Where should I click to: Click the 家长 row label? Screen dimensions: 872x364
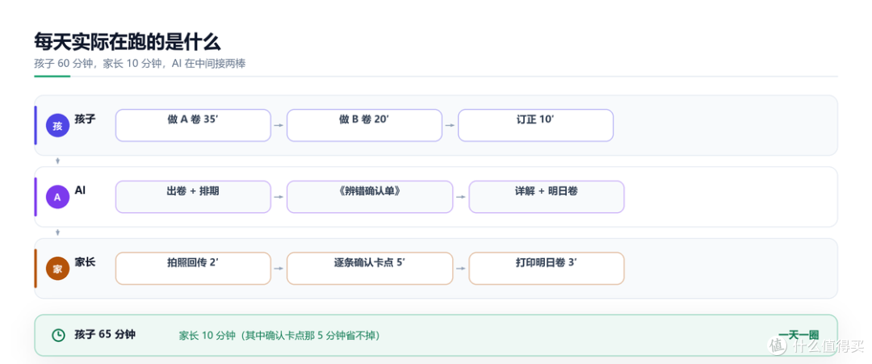tap(85, 261)
